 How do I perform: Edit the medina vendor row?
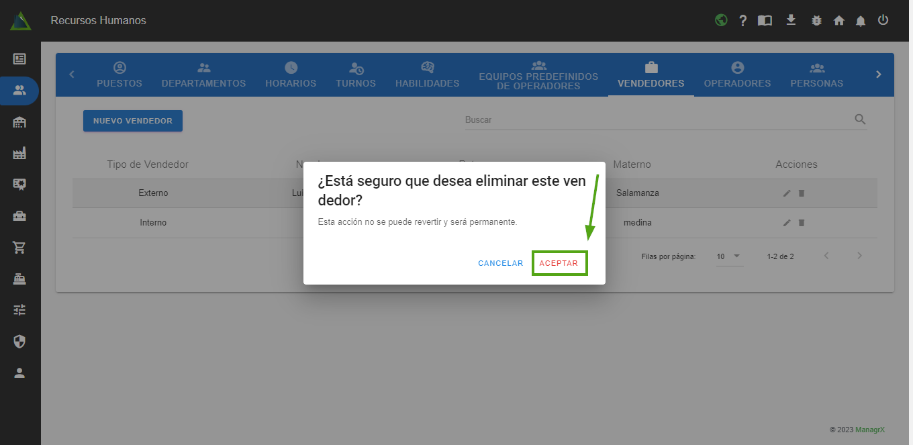click(x=787, y=223)
